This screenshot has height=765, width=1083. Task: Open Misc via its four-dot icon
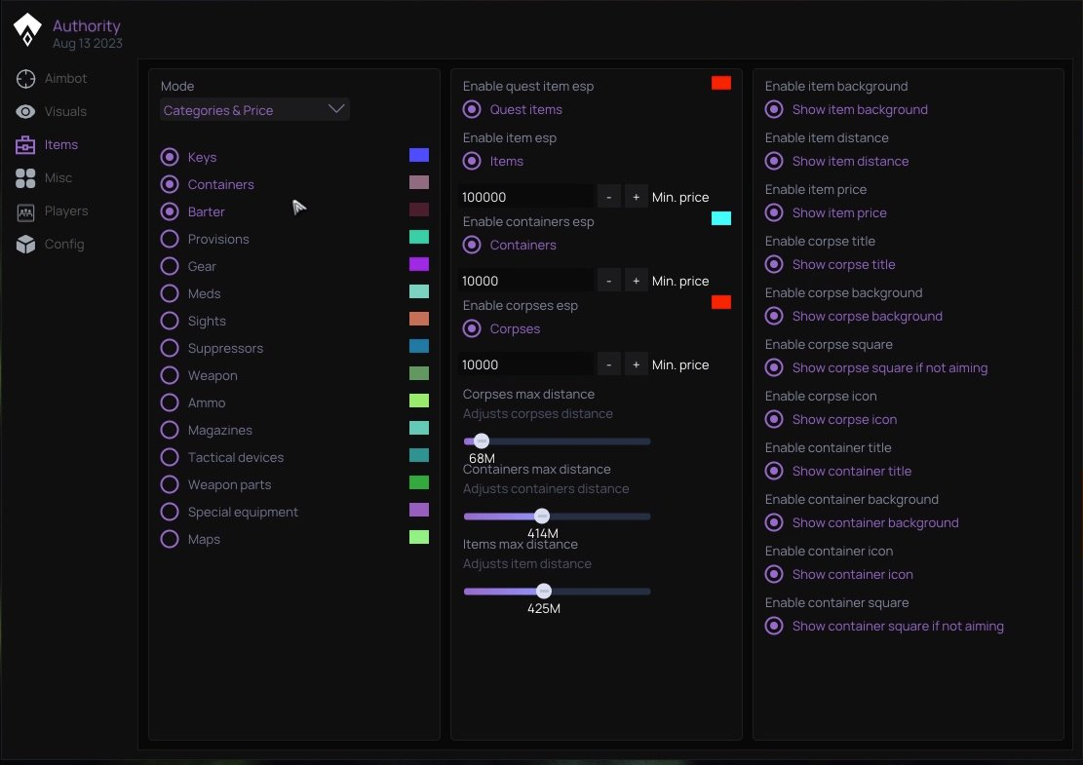(26, 178)
